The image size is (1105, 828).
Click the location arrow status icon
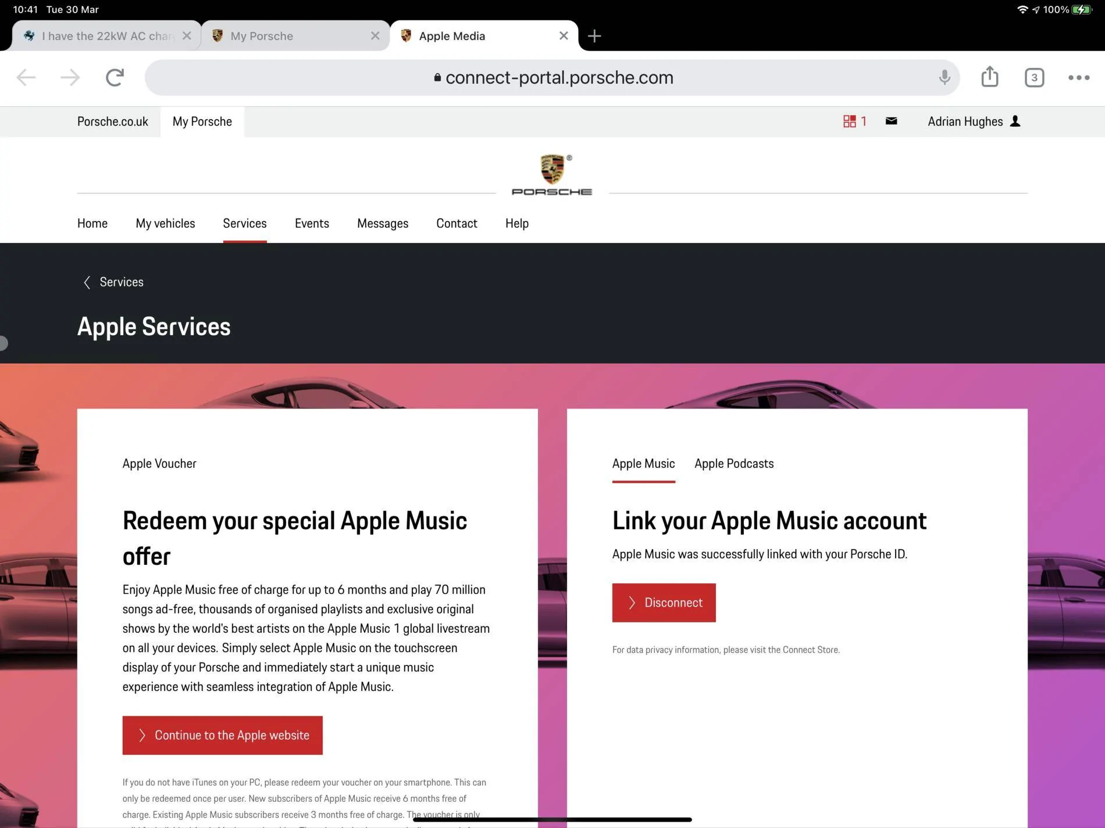pos(1036,10)
